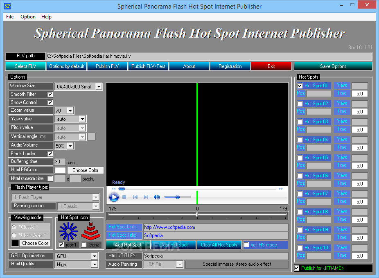
Task: Open the Option menu
Action: (x=28, y=17)
